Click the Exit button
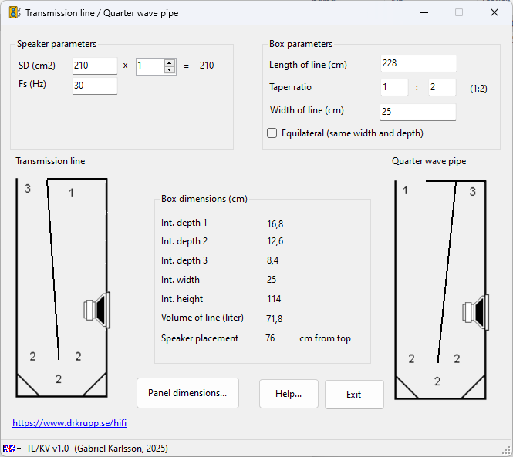The height and width of the screenshot is (457, 513). tap(354, 395)
